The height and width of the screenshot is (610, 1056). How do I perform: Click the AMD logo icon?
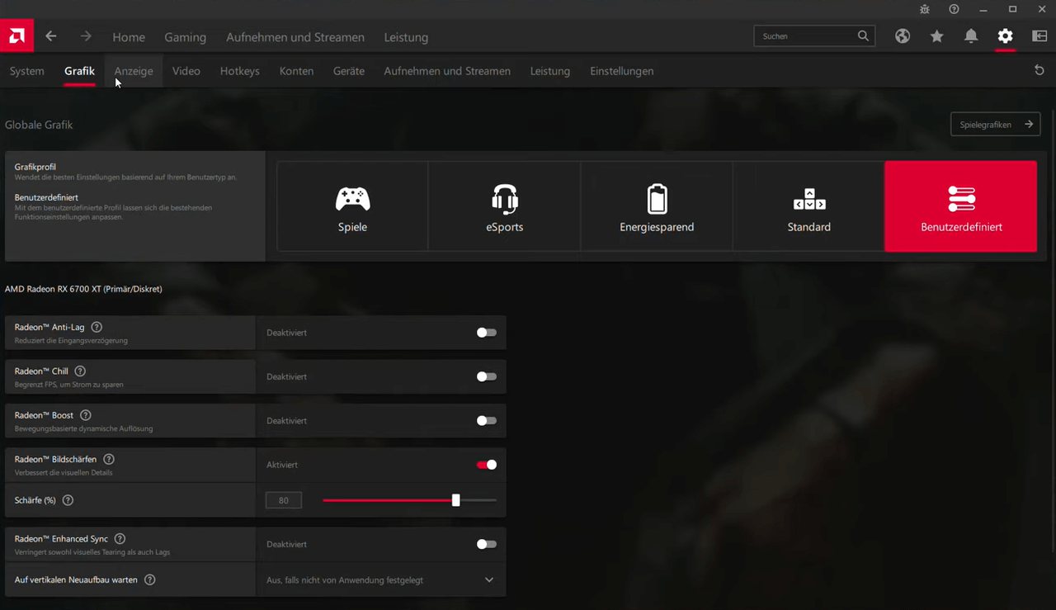(x=16, y=35)
